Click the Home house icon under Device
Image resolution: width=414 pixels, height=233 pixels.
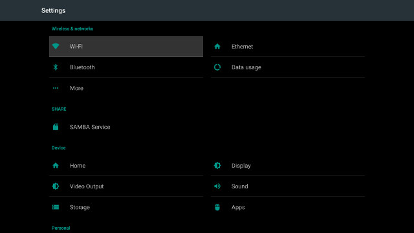pos(56,166)
